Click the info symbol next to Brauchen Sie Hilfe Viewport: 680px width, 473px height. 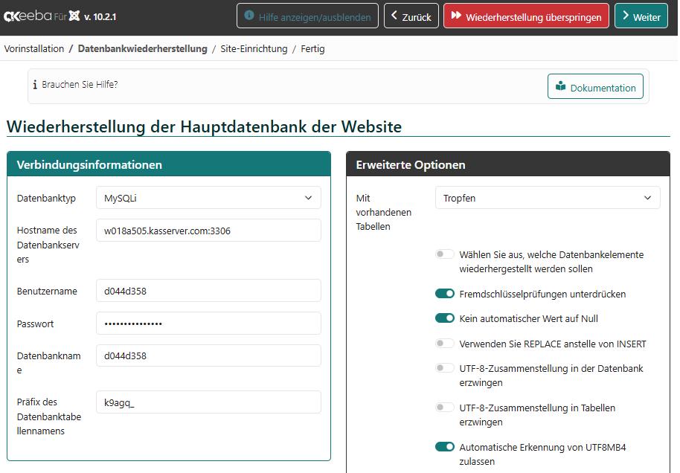[x=34, y=85]
